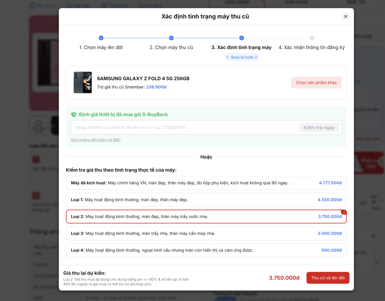Select Loại 3 condition option

tap(206, 233)
